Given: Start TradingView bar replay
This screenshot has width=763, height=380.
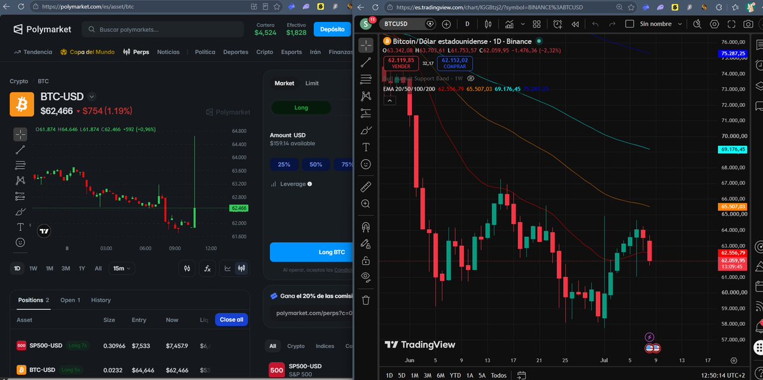Looking at the screenshot, I should pos(575,24).
